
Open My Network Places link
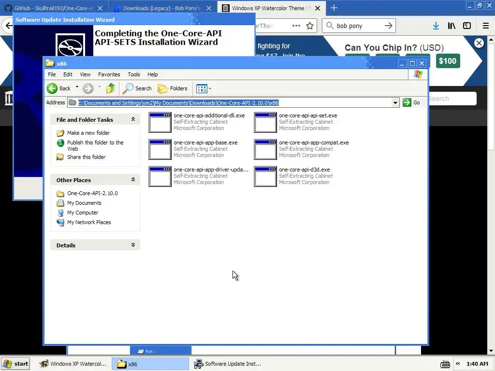[89, 222]
